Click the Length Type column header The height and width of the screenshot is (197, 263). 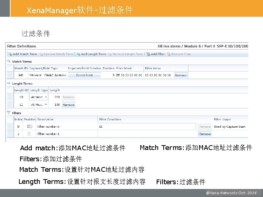coord(39,90)
